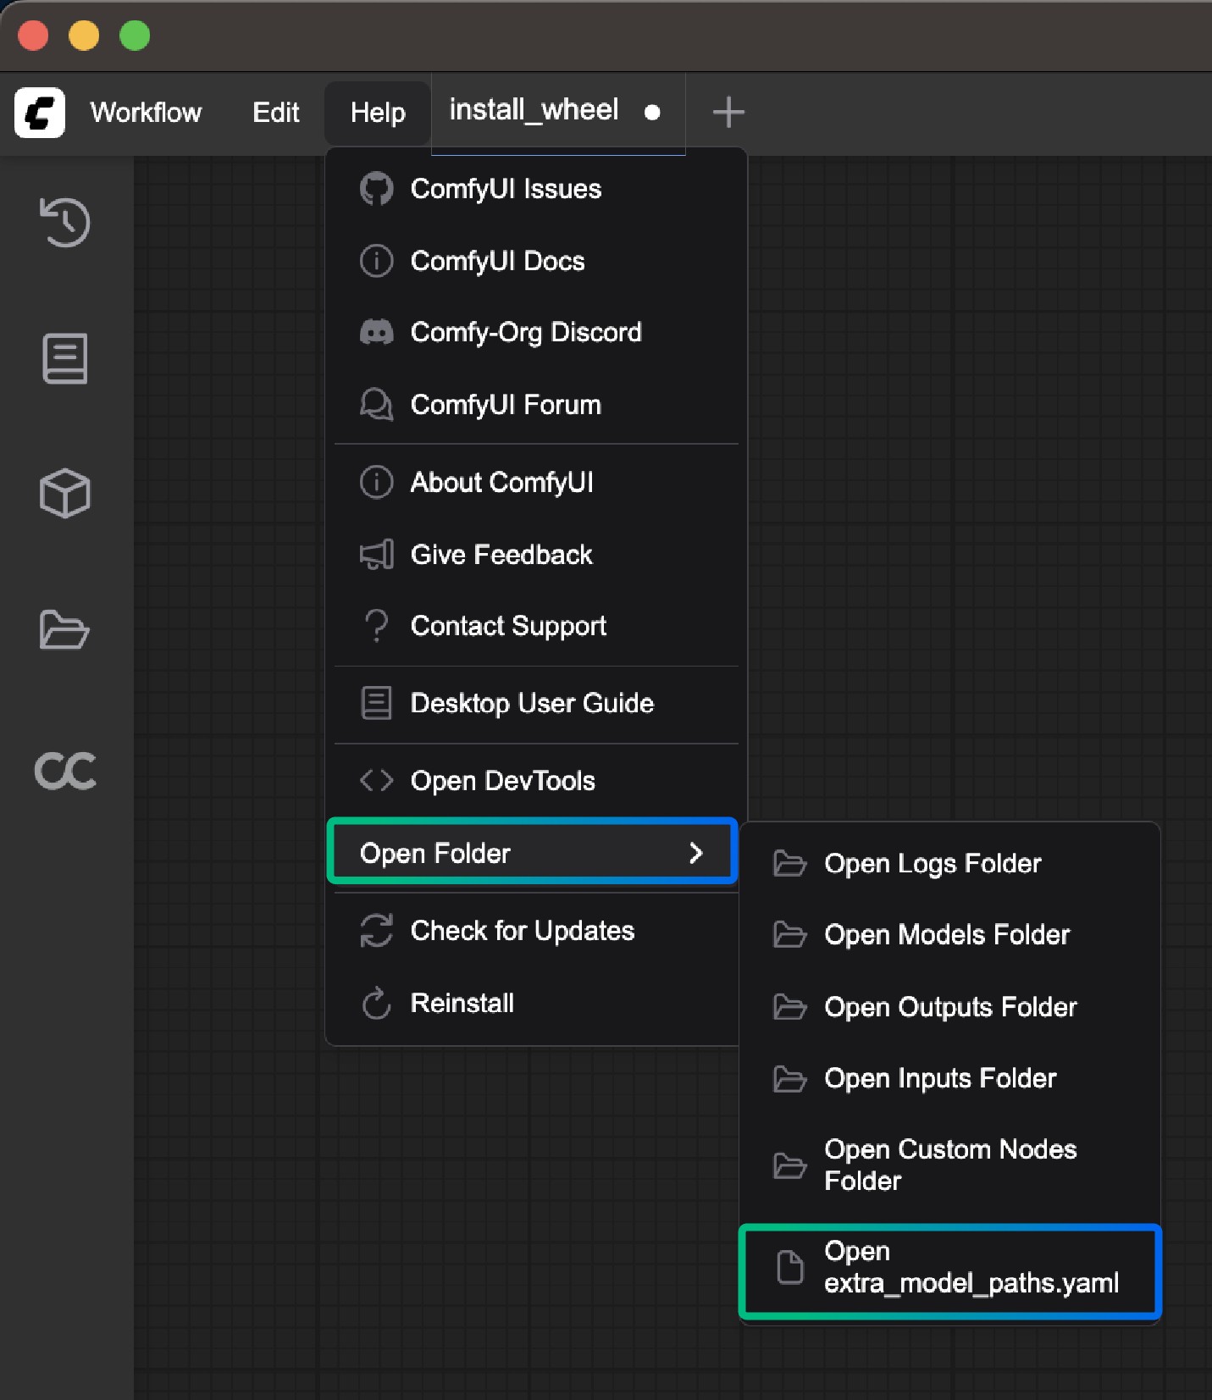Click the GitHub icon beside ComfyUI Issues

[x=376, y=189]
